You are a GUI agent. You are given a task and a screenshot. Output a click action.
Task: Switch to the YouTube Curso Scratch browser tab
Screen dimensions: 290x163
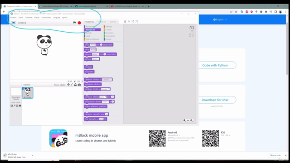[x=127, y=6]
